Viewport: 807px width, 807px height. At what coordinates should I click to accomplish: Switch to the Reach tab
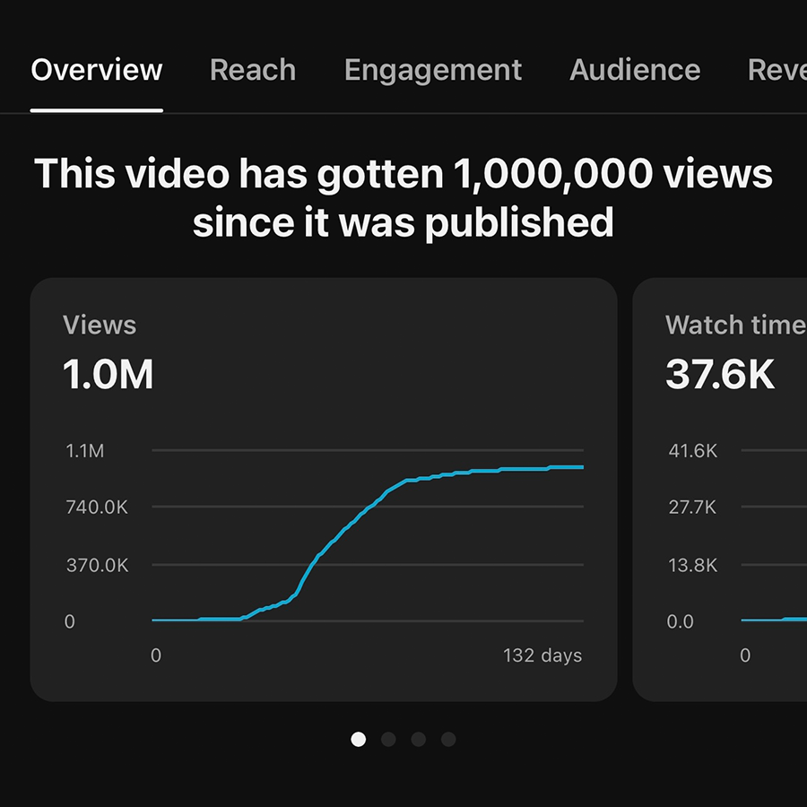(252, 70)
